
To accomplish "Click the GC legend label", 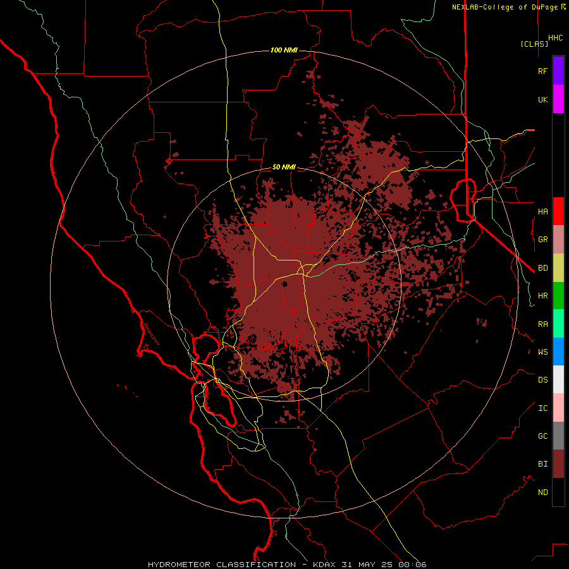I will (542, 436).
